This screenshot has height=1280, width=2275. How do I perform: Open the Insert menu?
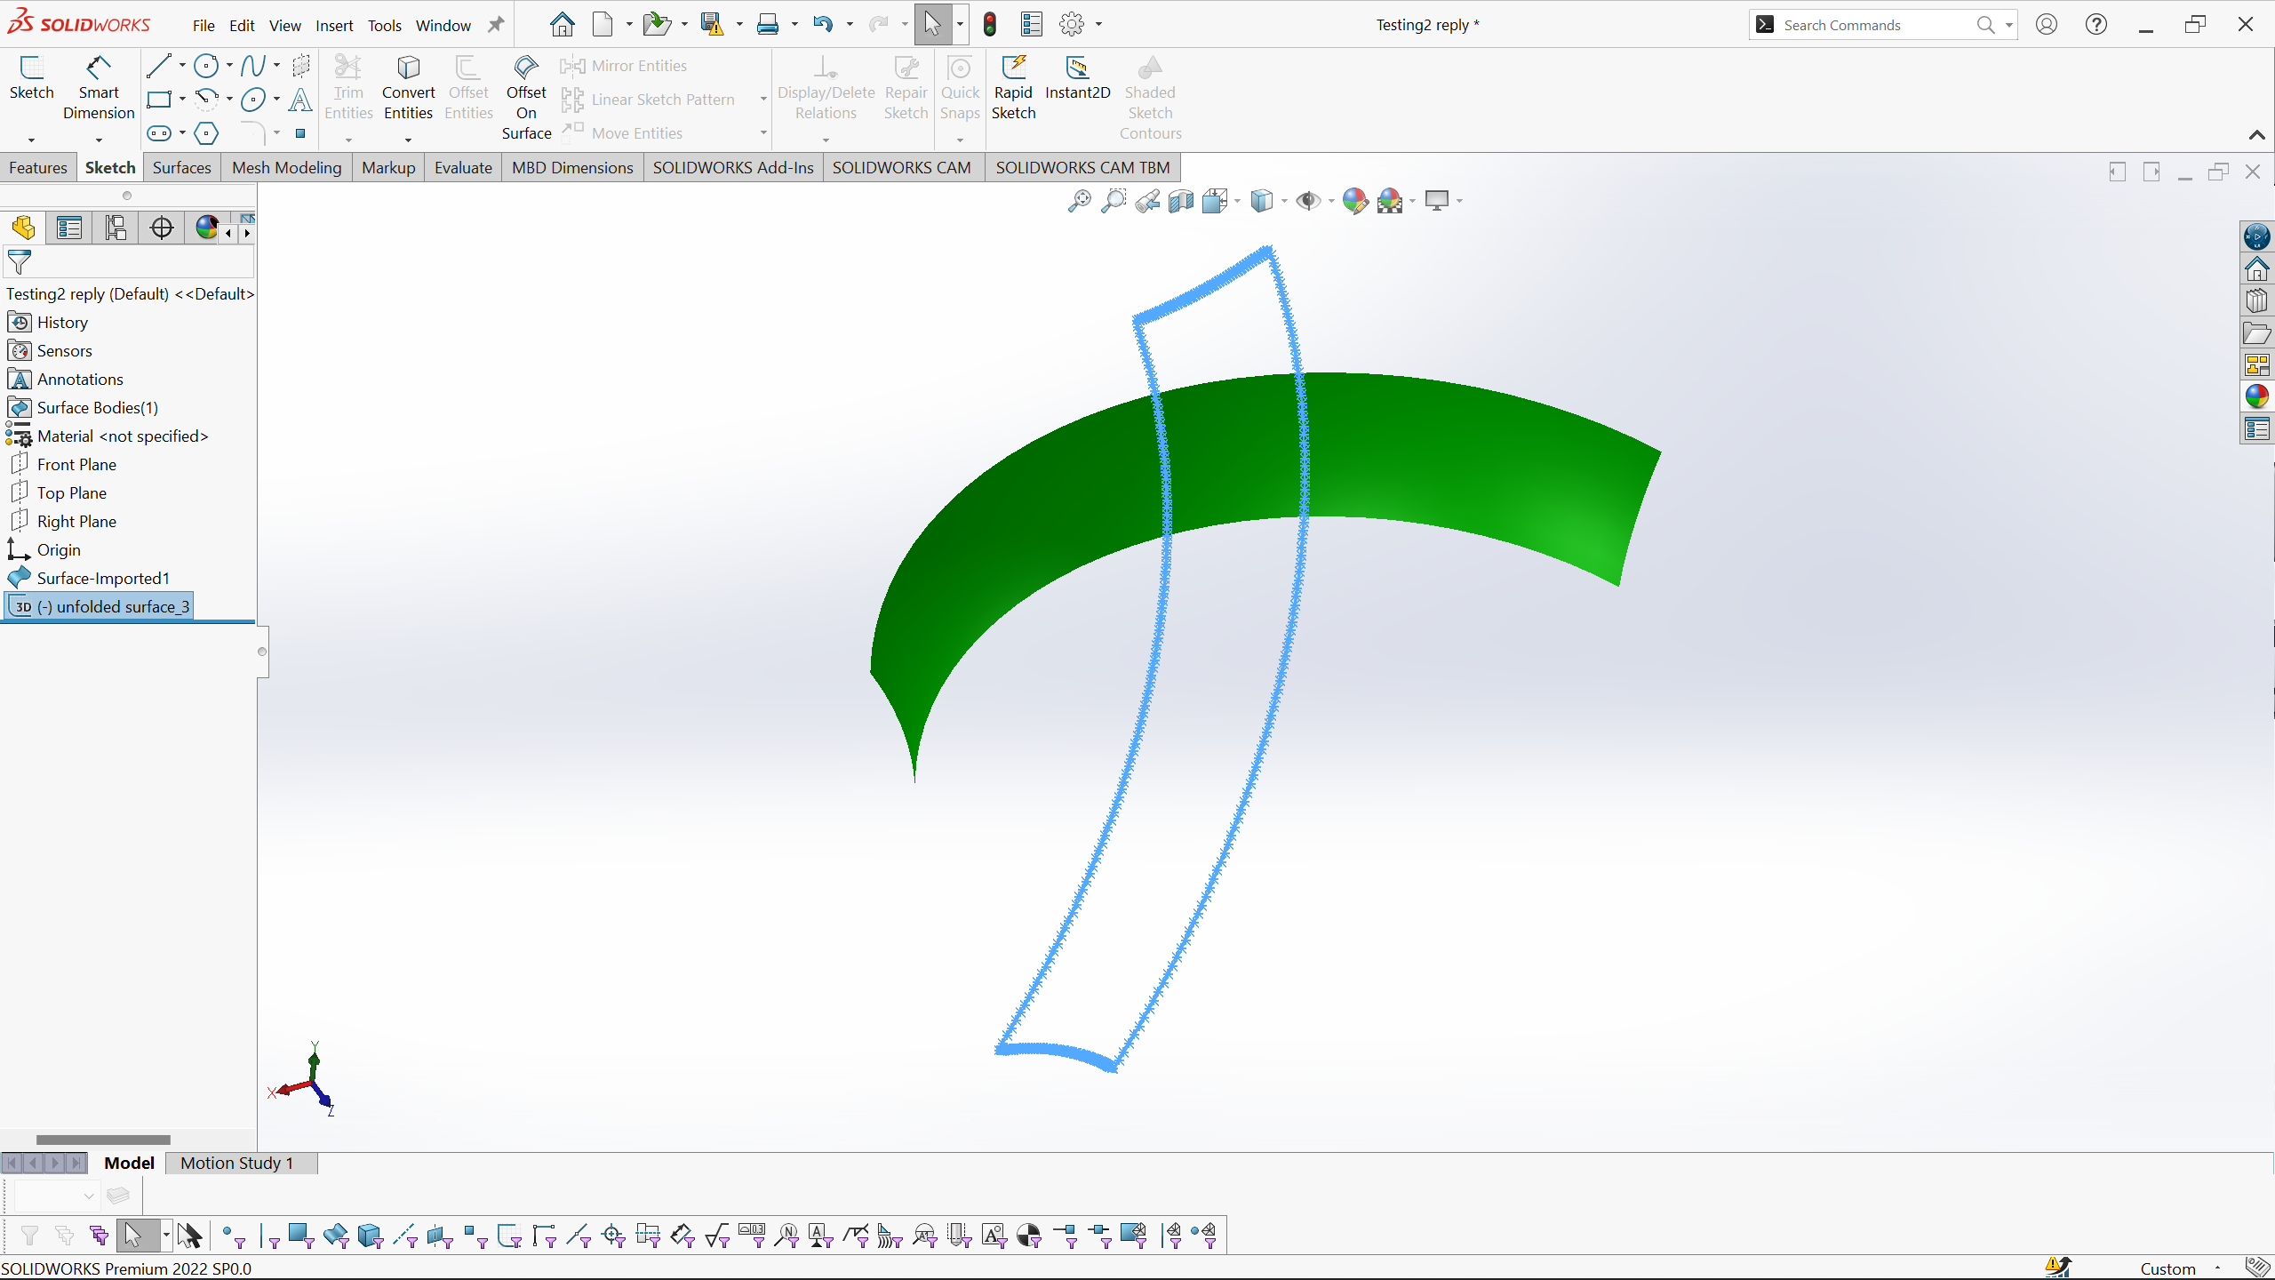(x=334, y=26)
